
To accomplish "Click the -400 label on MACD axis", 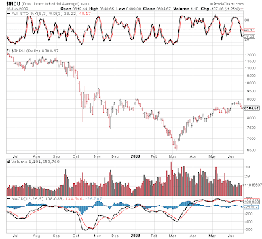I will (x=249, y=222).
